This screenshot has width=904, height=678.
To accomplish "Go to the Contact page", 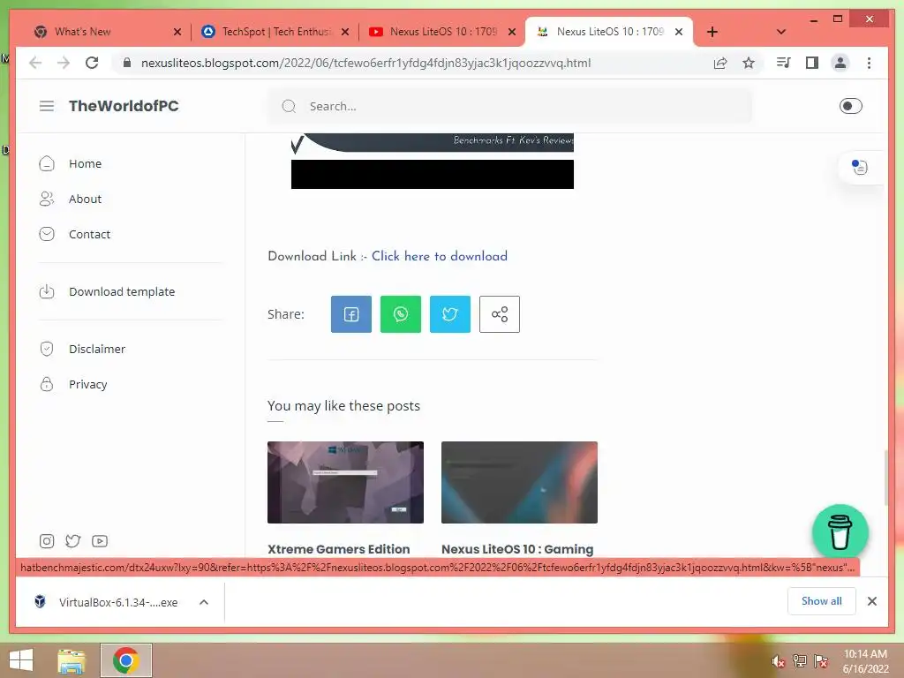I will coord(89,234).
